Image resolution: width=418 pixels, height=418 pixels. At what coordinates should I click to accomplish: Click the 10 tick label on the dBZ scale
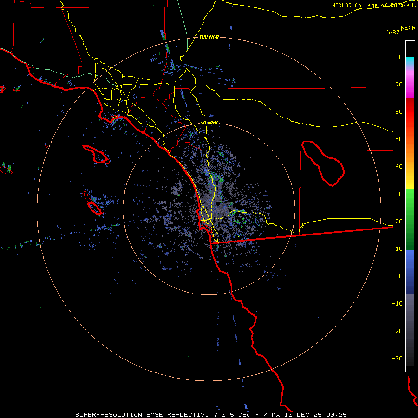pos(399,249)
